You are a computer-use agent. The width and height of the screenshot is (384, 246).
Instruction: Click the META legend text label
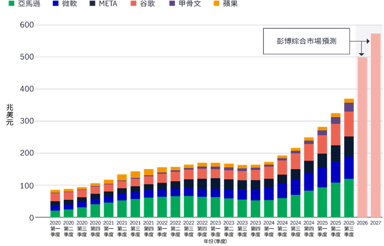108,4
